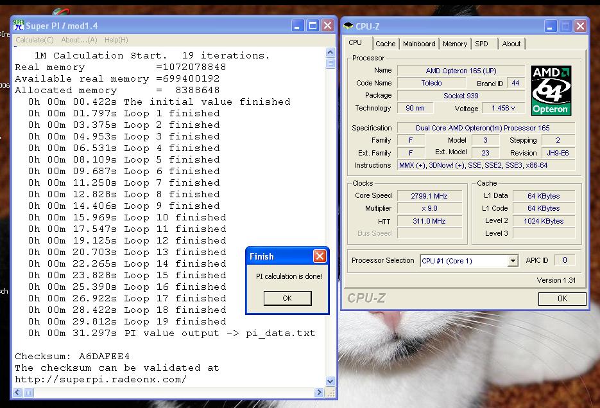Click the AMD 64 Opteron logo
The image size is (600, 408).
click(x=551, y=90)
